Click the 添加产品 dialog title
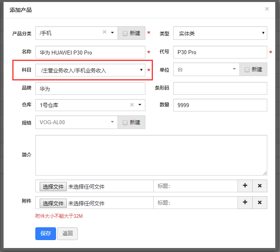The image size is (280, 252). 21,10
